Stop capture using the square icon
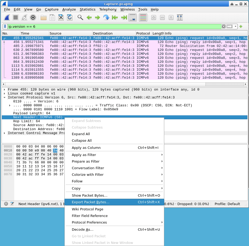 [16, 17]
